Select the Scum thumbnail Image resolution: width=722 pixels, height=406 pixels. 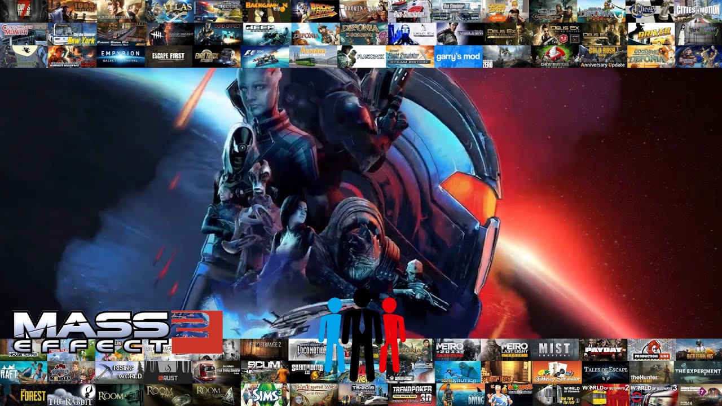265,372
